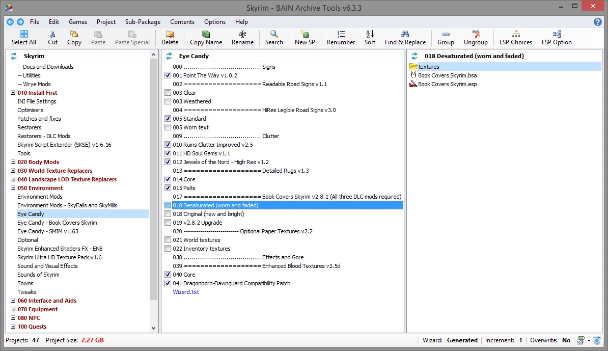This screenshot has height=351, width=608.
Task: Click project tree scroll down arrow
Action: (x=154, y=328)
